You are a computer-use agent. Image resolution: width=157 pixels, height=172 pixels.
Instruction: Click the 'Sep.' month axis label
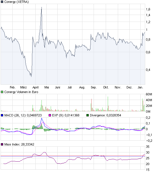tap(94, 87)
